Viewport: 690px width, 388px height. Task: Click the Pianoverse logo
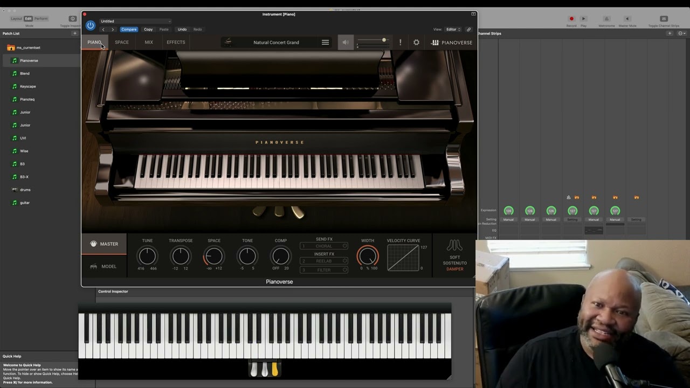(x=452, y=43)
